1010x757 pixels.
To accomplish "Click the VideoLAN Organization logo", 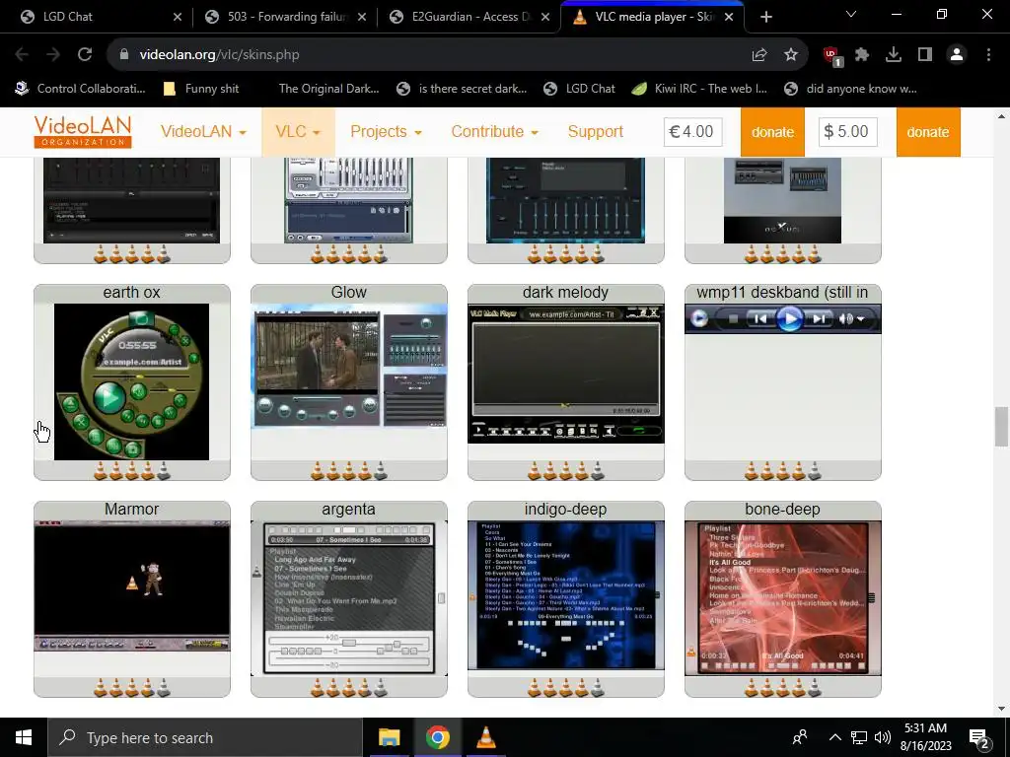I will 83,131.
